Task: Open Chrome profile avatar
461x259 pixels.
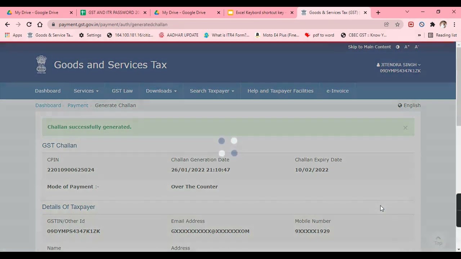Action: coord(443,24)
